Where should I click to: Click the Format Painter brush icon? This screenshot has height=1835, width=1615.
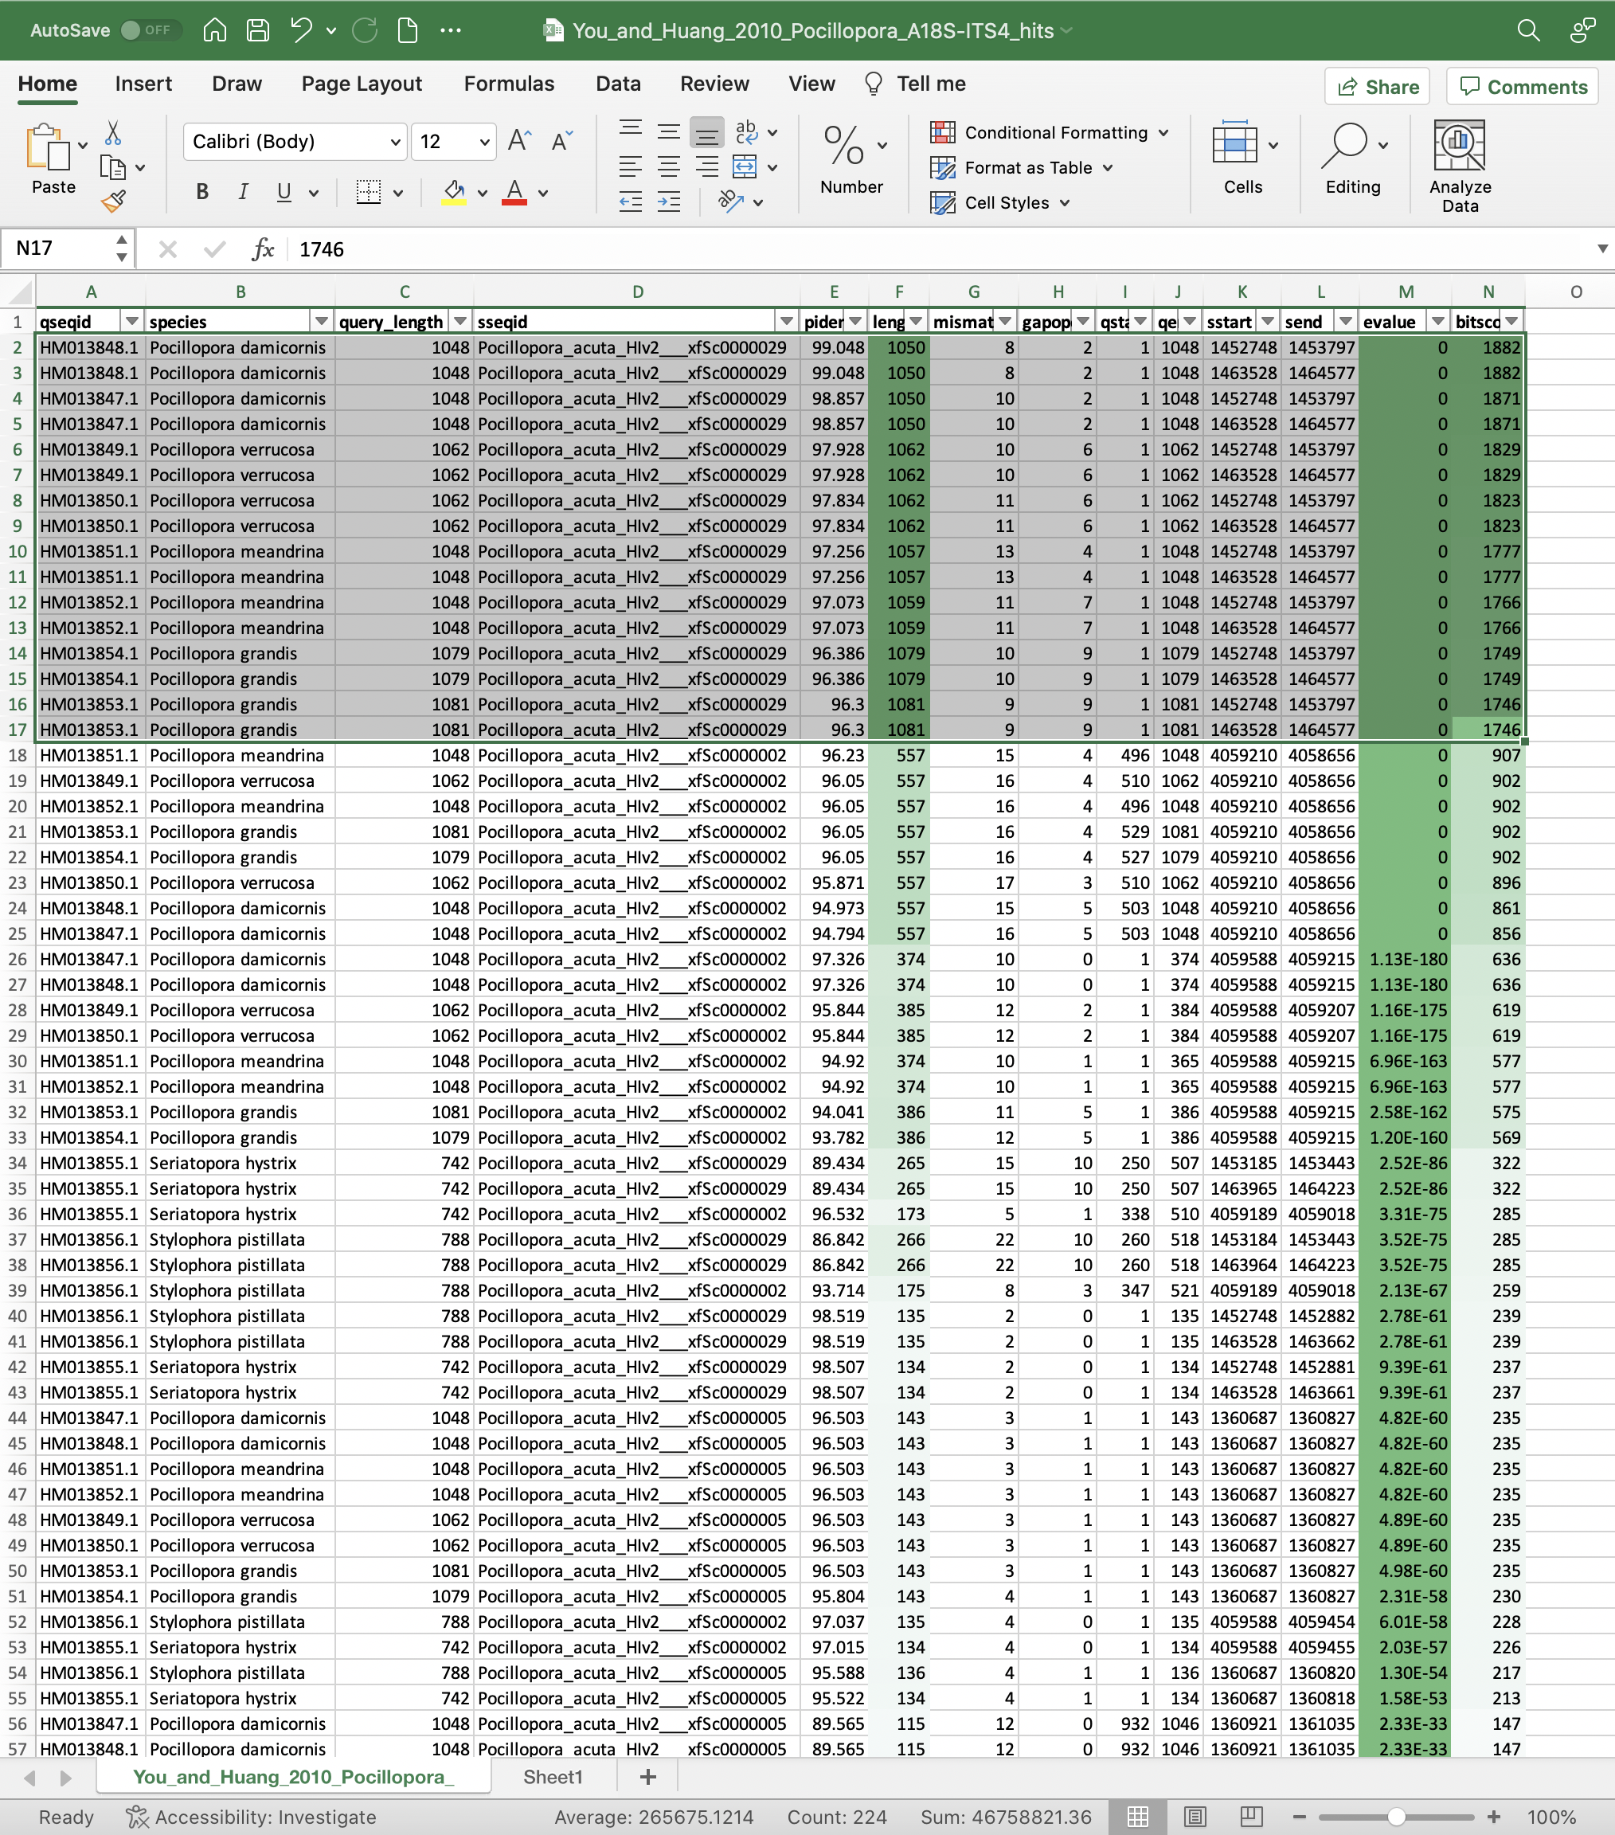[x=114, y=201]
